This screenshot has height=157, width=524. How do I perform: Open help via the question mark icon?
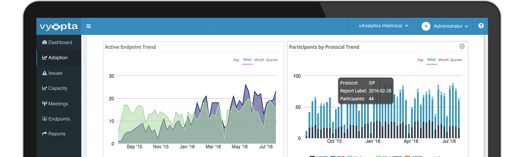pyautogui.click(x=481, y=26)
